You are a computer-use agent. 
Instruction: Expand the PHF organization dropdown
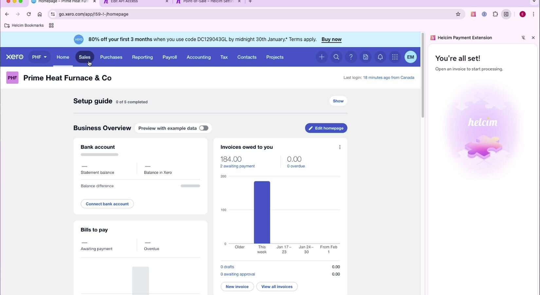[x=39, y=57]
